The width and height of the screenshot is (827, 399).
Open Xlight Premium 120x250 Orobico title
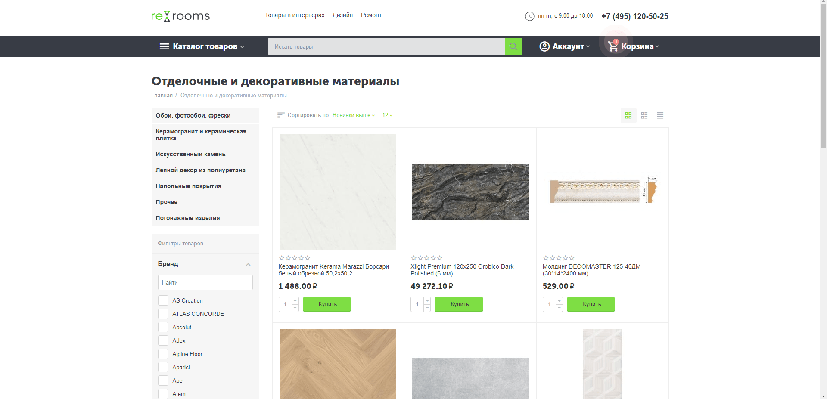pyautogui.click(x=462, y=270)
